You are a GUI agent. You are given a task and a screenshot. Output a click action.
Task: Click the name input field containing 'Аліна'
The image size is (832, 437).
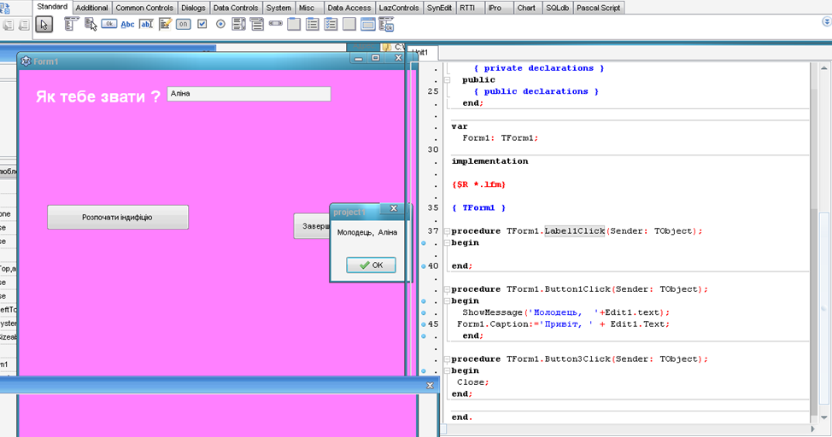tap(249, 94)
